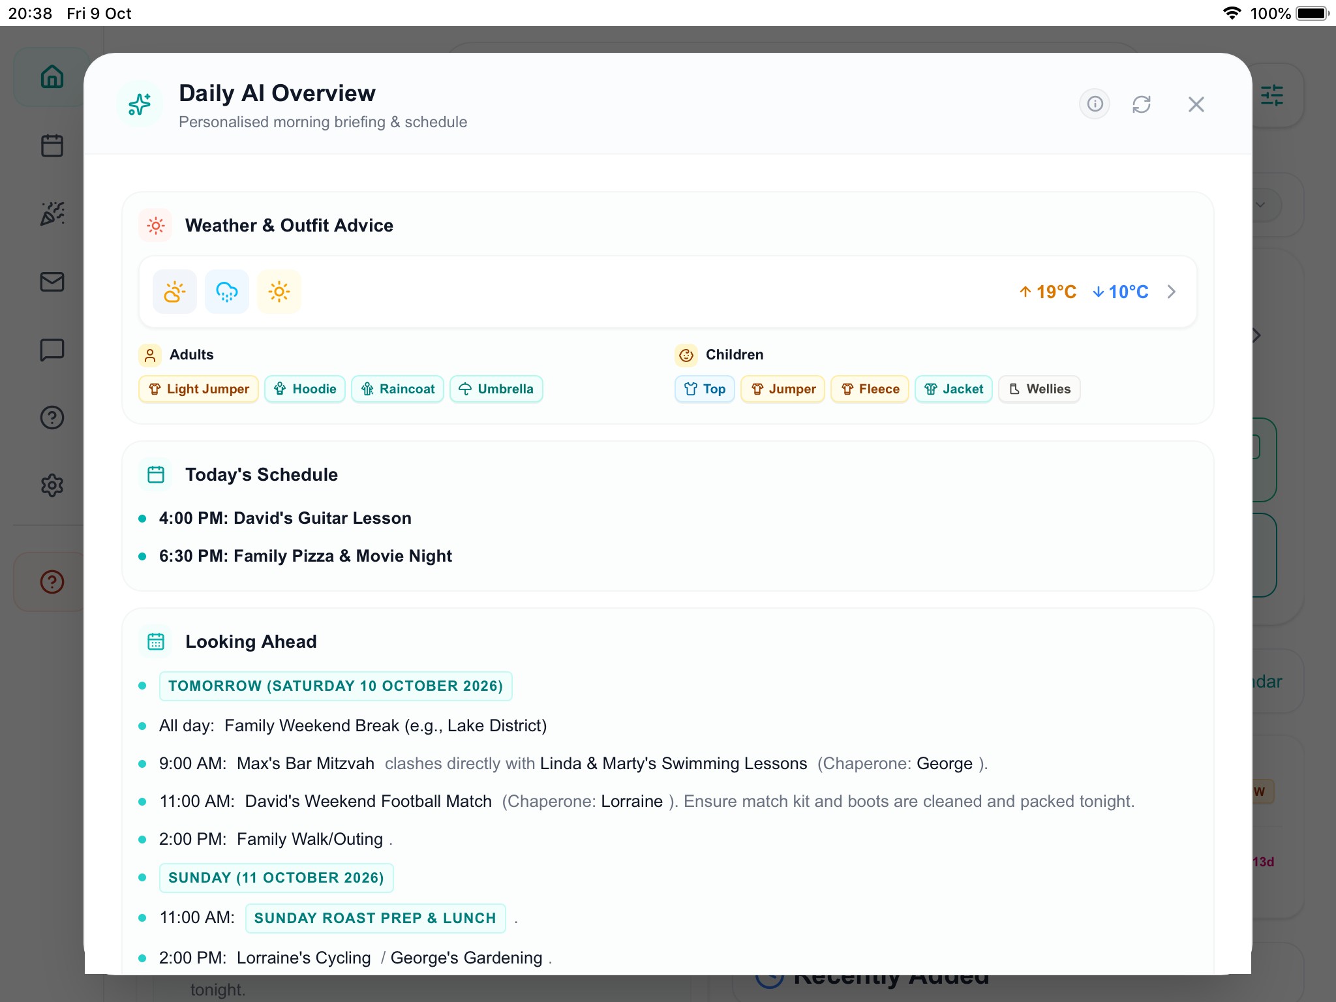Open David's Guitar Lesson at 4:00 PM
1336x1002 pixels.
tap(285, 518)
